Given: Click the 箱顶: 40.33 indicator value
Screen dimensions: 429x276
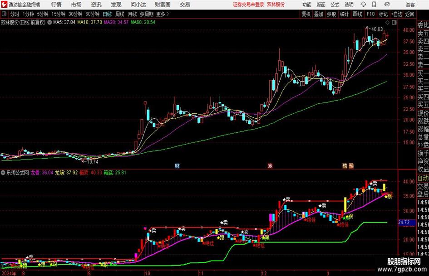Looking at the screenshot, I should [91, 173].
